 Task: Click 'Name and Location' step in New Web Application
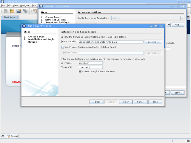pyautogui.click(x=56, y=20)
